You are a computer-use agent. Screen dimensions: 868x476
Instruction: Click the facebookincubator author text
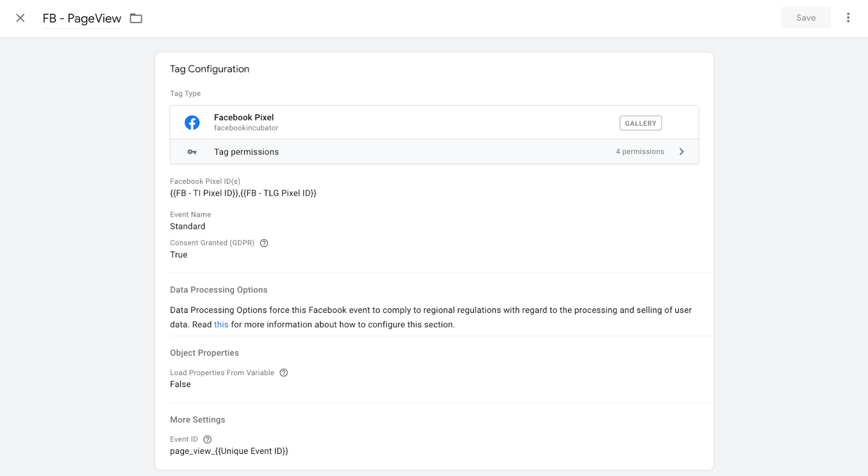246,128
